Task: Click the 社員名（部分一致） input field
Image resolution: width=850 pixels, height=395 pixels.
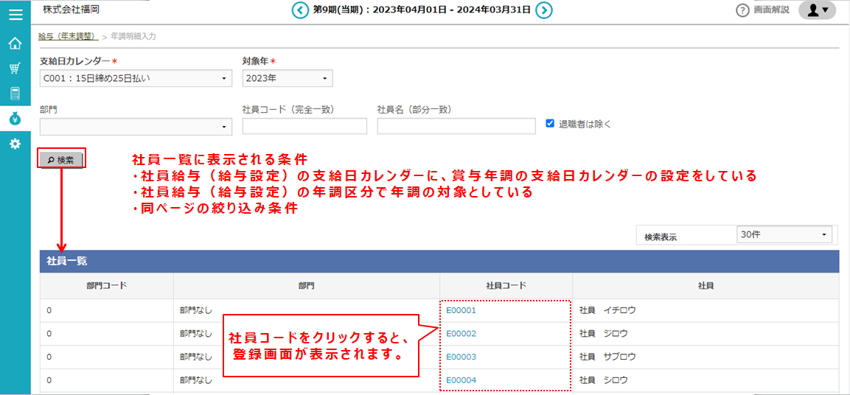Action: tap(456, 126)
